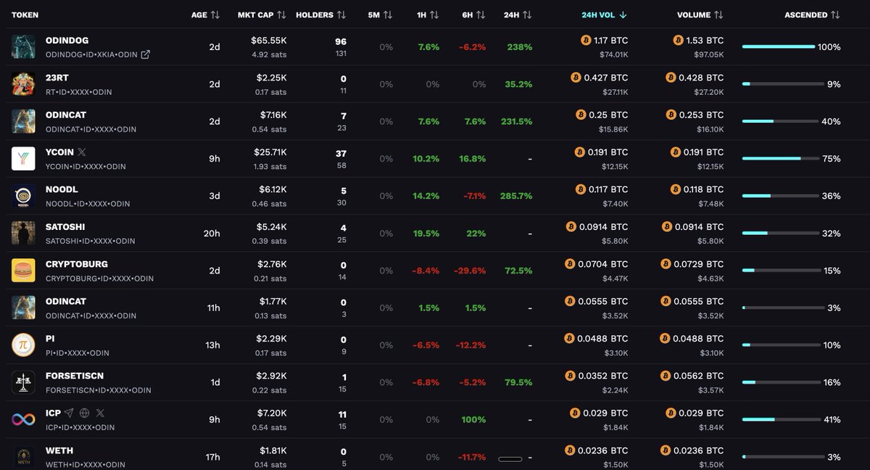The width and height of the screenshot is (870, 470).
Task: Select the $65.55K market cap value
Action: (269, 41)
